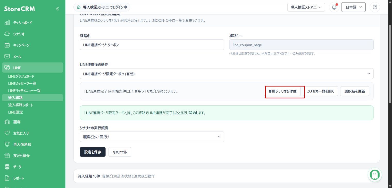This screenshot has width=392, height=188.
Task: Open the 日本語 language selector
Action: click(353, 7)
